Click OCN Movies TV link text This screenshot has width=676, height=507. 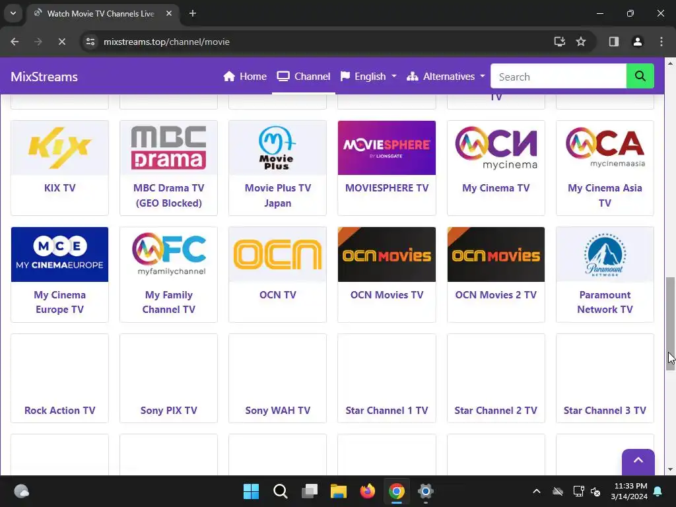coord(387,295)
